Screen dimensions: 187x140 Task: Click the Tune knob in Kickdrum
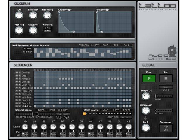19,15
